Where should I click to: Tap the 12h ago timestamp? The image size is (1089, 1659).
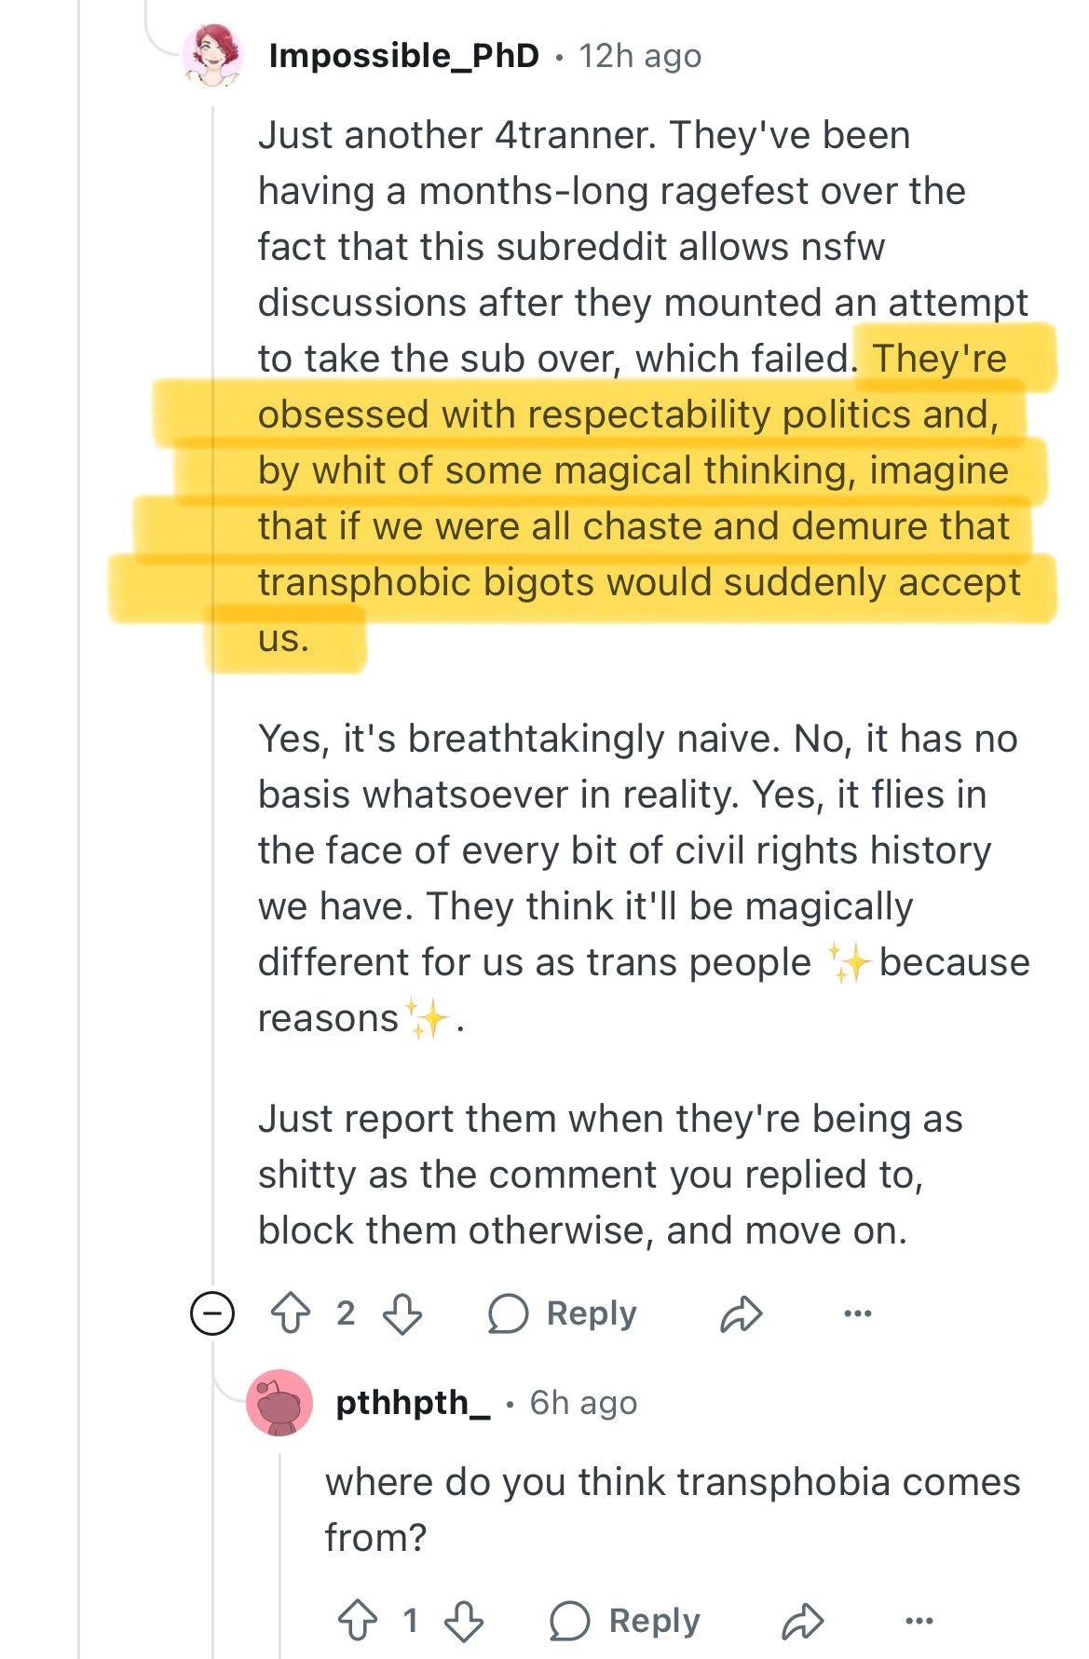click(640, 56)
